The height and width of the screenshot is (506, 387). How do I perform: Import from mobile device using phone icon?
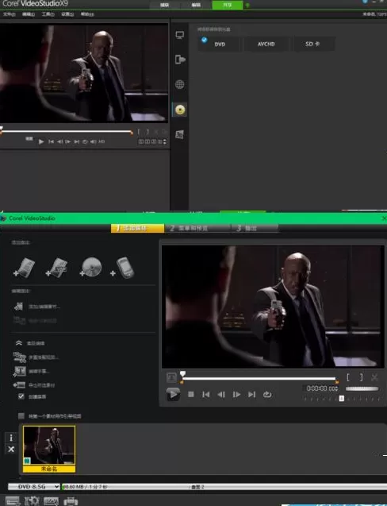[122, 268]
